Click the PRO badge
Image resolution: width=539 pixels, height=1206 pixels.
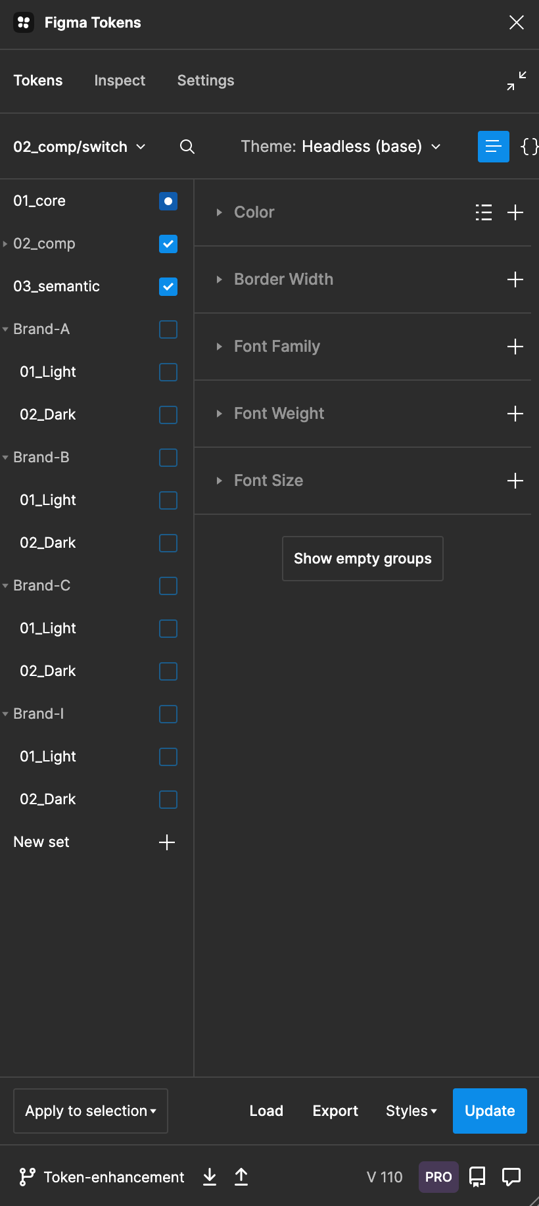click(438, 1177)
